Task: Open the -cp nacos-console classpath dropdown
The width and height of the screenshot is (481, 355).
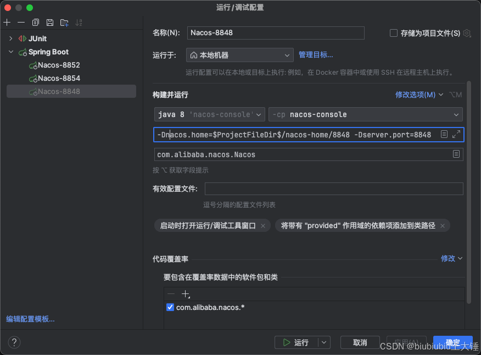Action: click(x=365, y=114)
